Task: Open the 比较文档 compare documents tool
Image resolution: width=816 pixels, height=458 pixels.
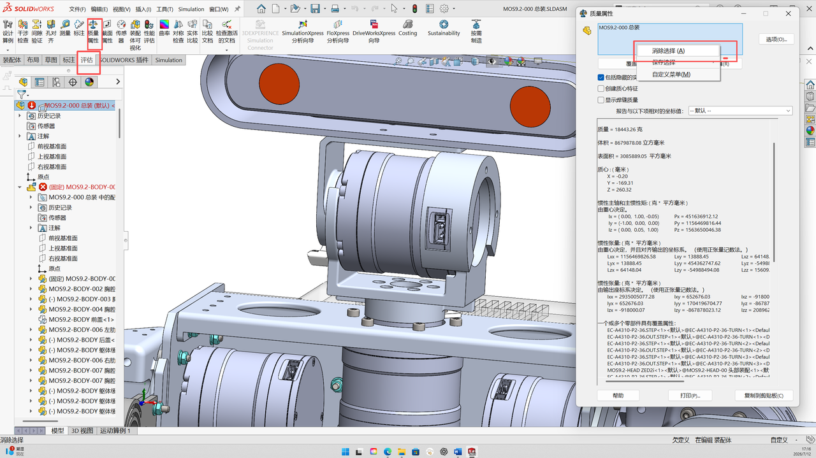Action: tap(207, 32)
